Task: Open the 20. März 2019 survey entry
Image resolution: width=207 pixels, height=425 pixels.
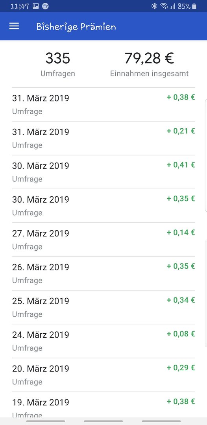Action: click(x=103, y=375)
